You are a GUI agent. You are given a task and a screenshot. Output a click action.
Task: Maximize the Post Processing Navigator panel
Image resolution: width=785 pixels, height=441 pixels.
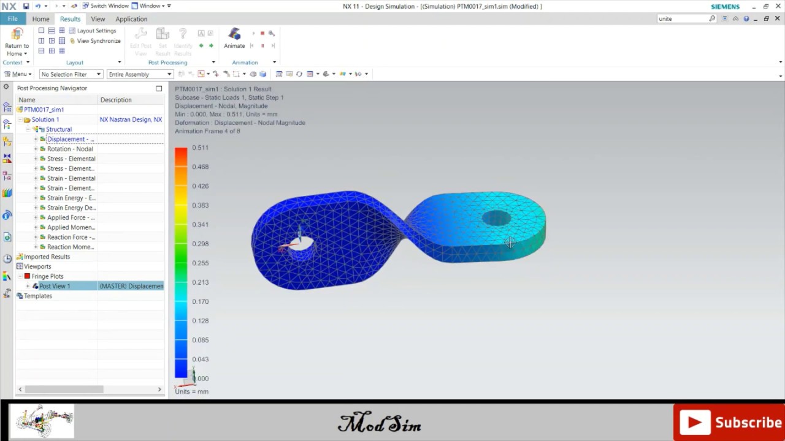(159, 88)
